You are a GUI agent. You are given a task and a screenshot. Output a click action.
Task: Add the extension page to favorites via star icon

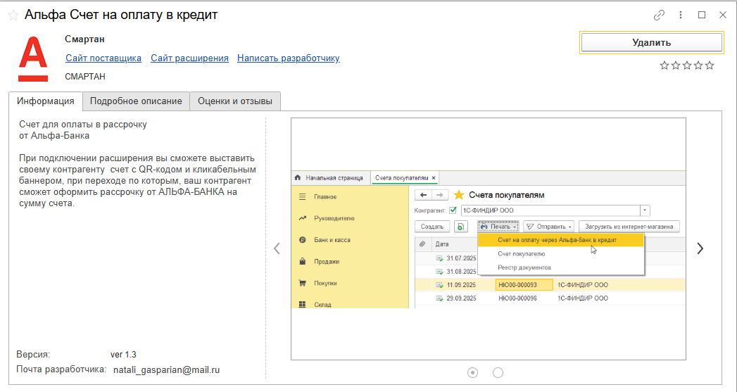[x=13, y=15]
